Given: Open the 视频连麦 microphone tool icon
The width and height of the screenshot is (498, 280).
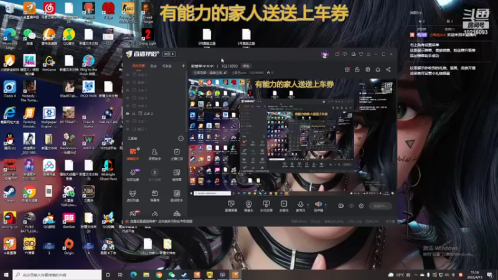Looking at the screenshot, I should (133, 175).
